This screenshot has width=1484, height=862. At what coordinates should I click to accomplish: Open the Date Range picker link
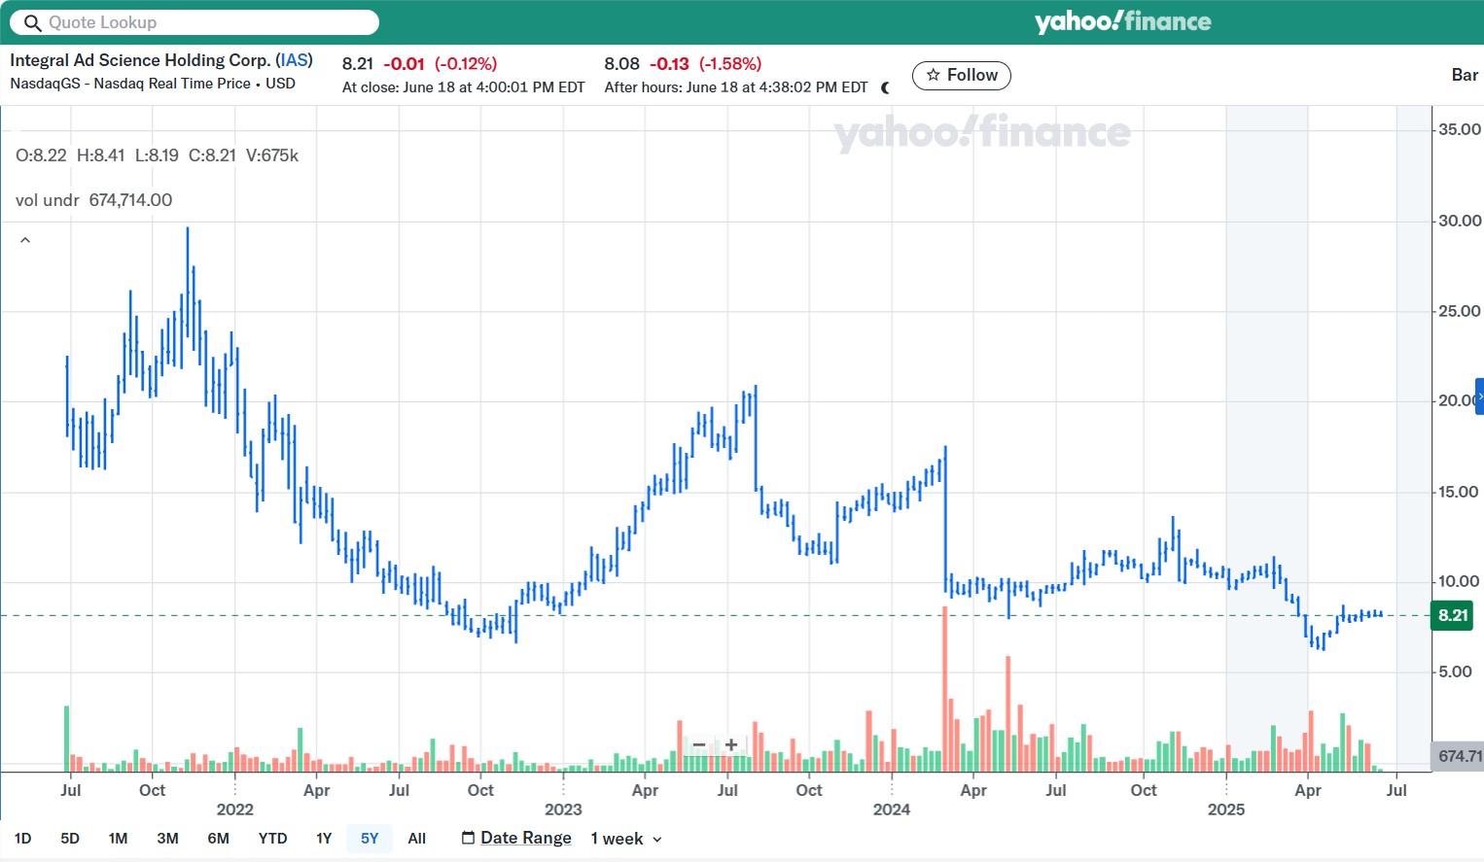526,838
